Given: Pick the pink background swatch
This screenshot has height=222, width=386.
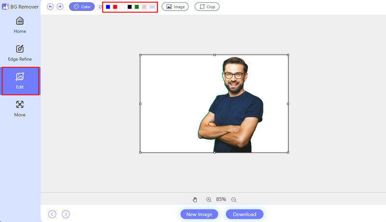Looking at the screenshot, I should pyautogui.click(x=144, y=7).
